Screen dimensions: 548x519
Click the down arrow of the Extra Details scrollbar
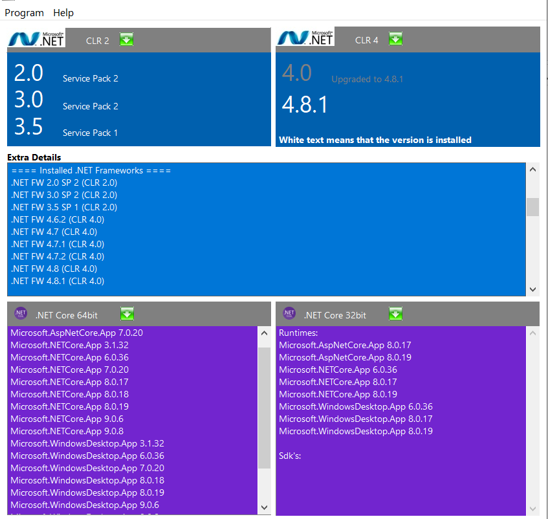pyautogui.click(x=532, y=289)
